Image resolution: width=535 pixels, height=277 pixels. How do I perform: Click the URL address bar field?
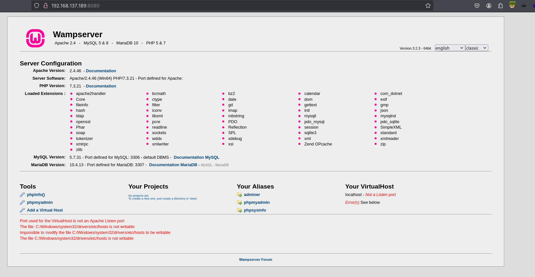[227, 6]
